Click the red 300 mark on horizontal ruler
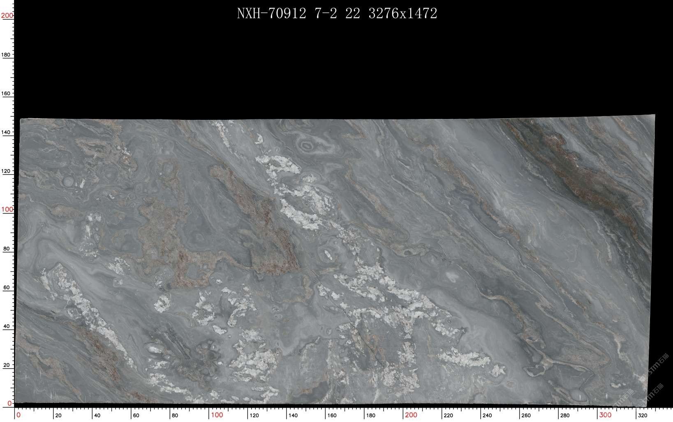The width and height of the screenshot is (673, 422). (x=605, y=415)
